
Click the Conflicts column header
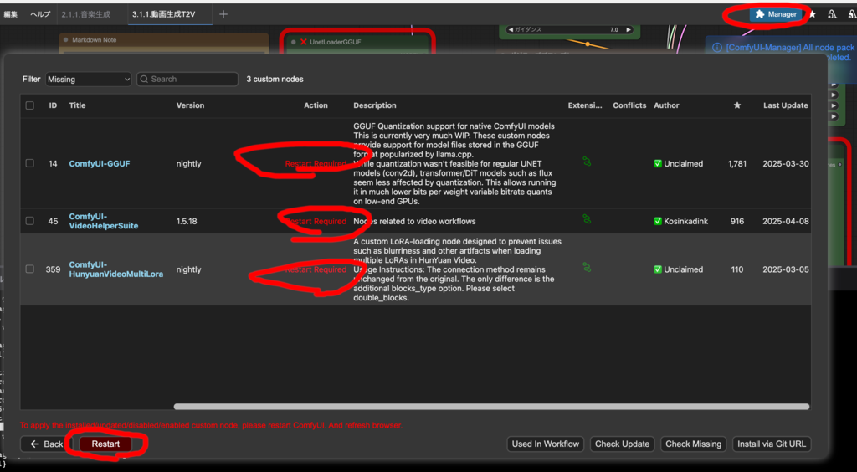629,105
